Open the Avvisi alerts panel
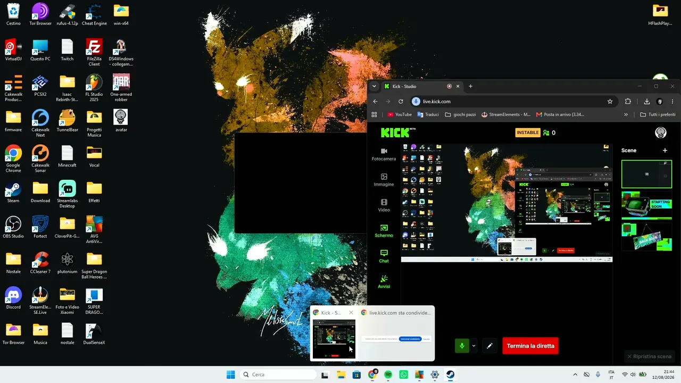 click(x=384, y=282)
